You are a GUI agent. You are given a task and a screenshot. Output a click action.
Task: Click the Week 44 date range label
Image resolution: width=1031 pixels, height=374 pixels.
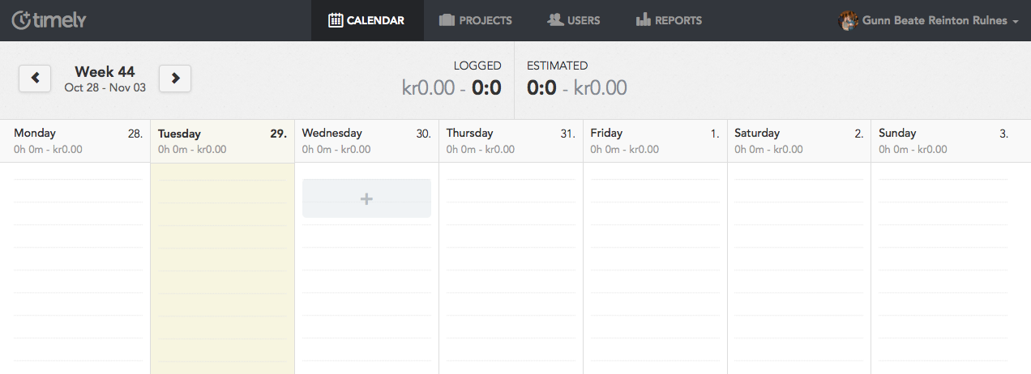click(105, 79)
